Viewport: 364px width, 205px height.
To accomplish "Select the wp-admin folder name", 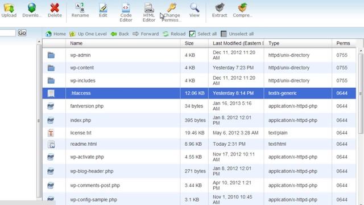I will click(x=80, y=55).
